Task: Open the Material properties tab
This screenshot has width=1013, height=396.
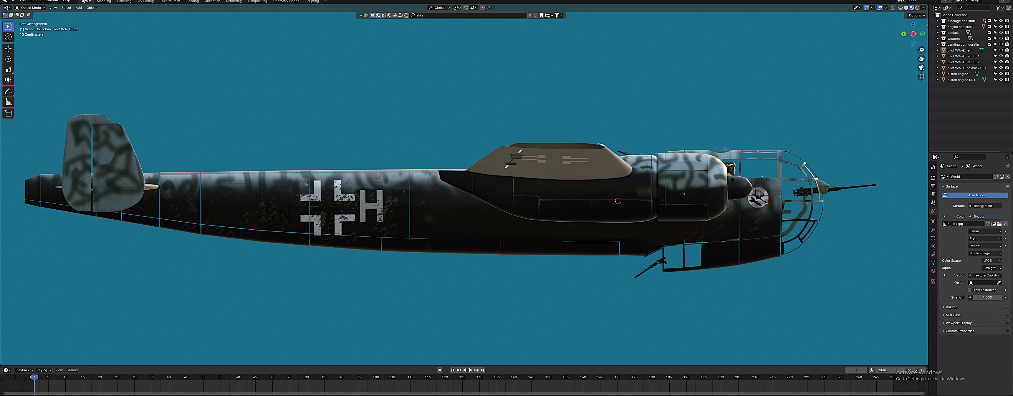Action: [x=933, y=271]
